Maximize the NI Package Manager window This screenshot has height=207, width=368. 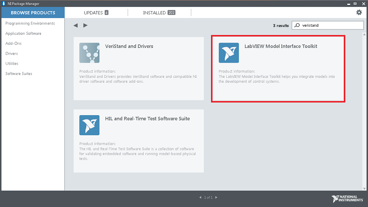coord(355,4)
